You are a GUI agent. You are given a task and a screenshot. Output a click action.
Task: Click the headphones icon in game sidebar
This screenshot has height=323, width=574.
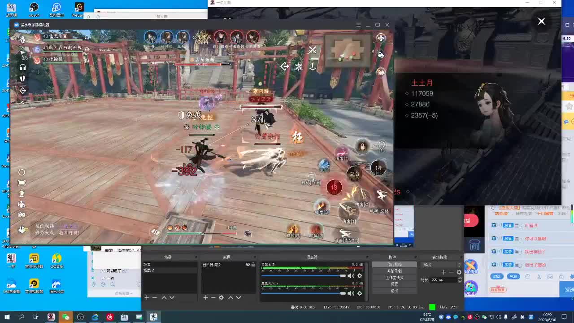point(22,67)
